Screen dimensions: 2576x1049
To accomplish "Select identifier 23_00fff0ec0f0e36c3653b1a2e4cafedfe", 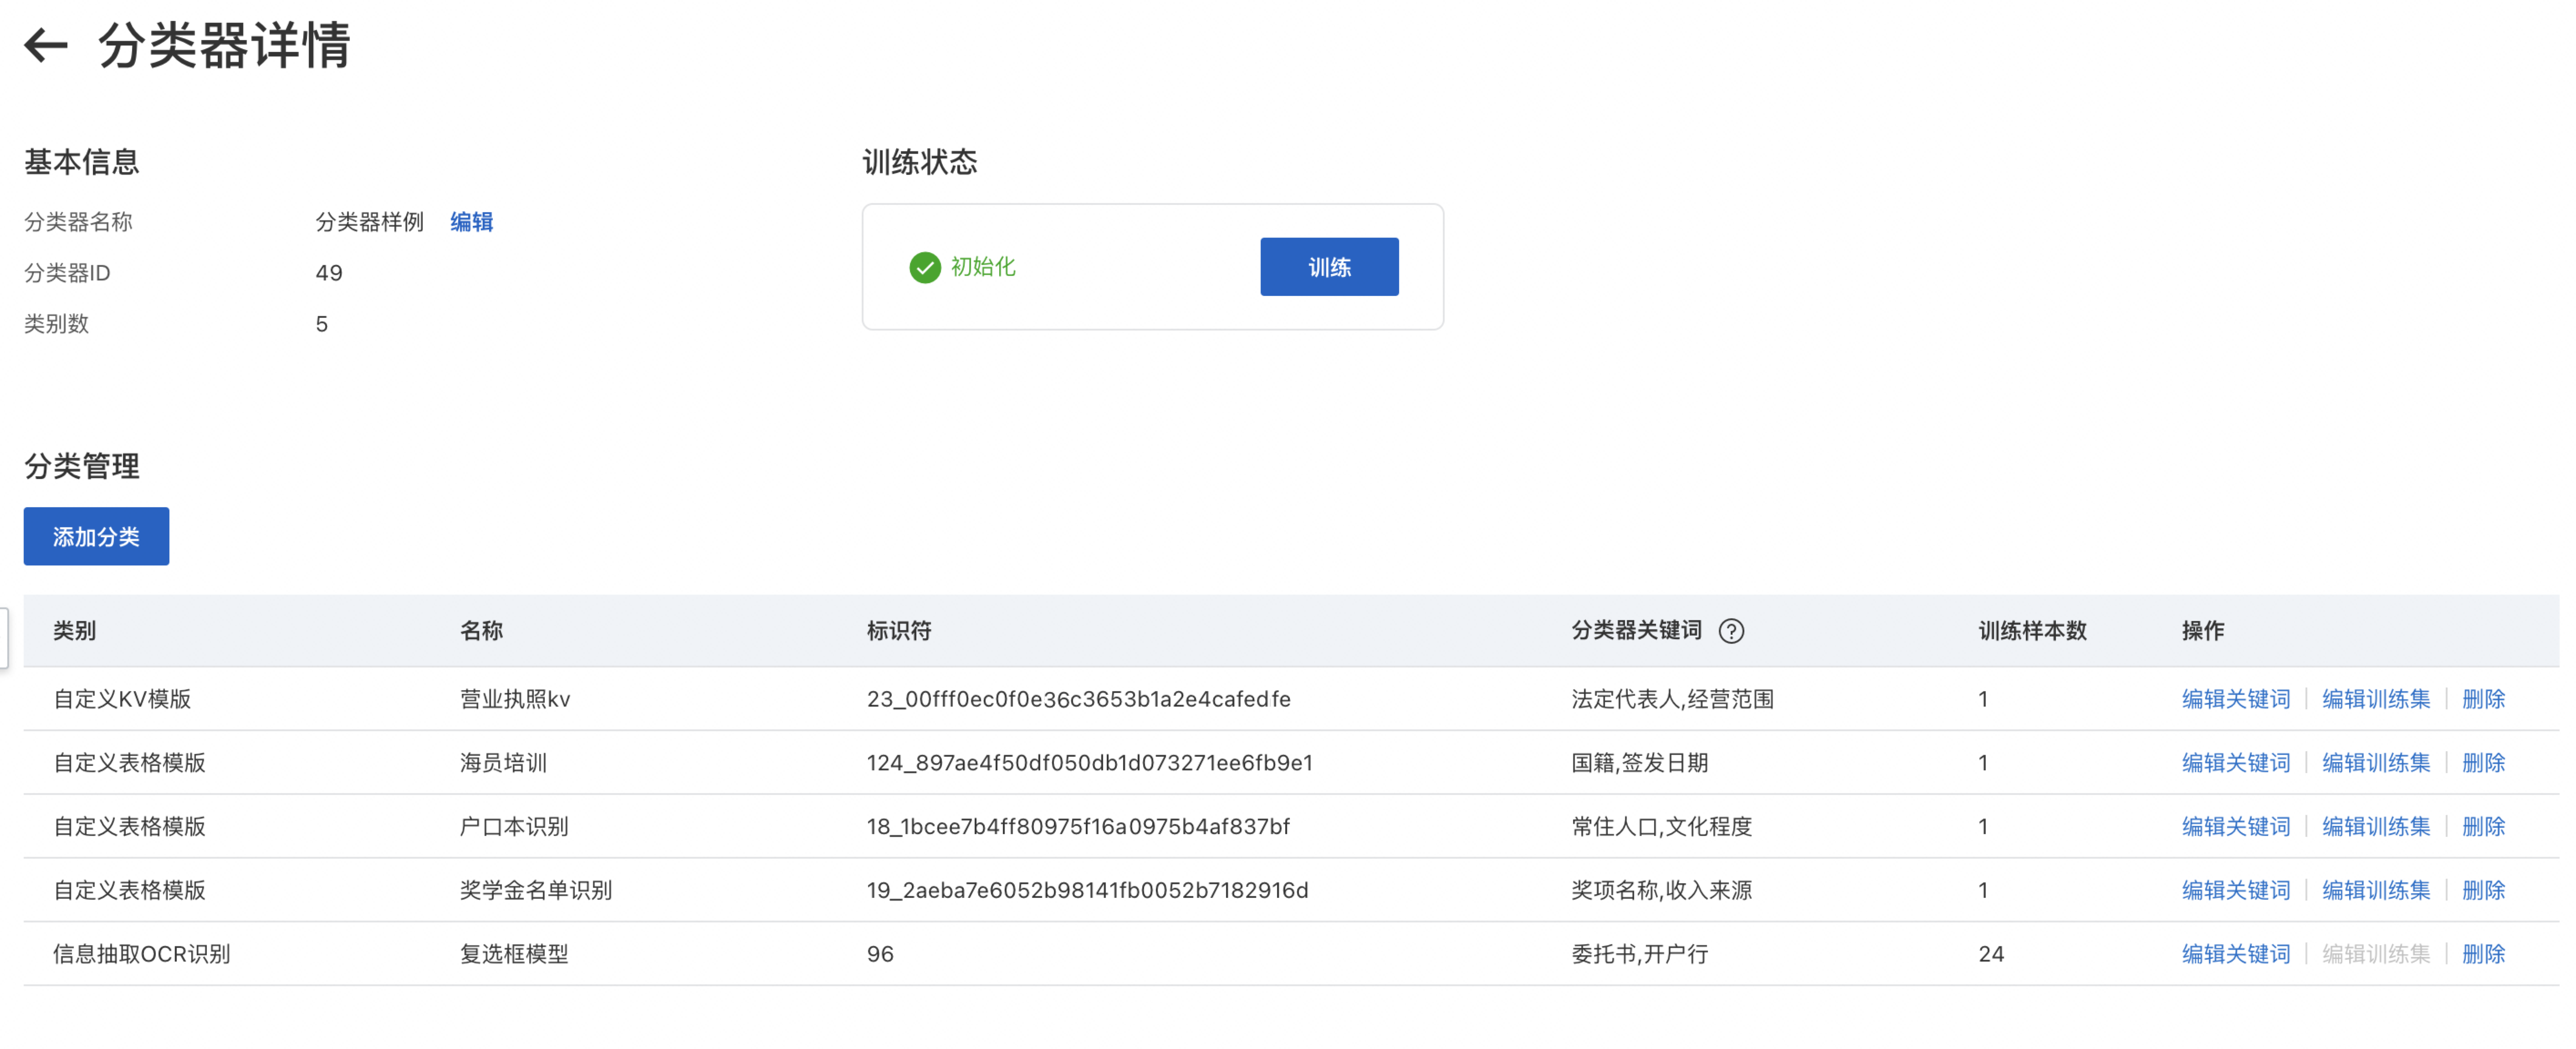I will click(x=1079, y=699).
